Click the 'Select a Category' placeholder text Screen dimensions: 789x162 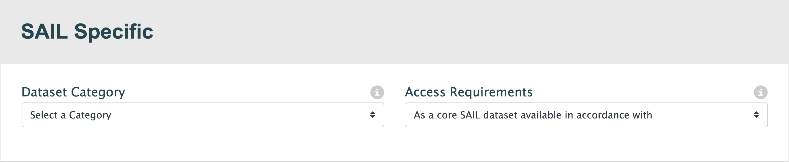pos(71,115)
